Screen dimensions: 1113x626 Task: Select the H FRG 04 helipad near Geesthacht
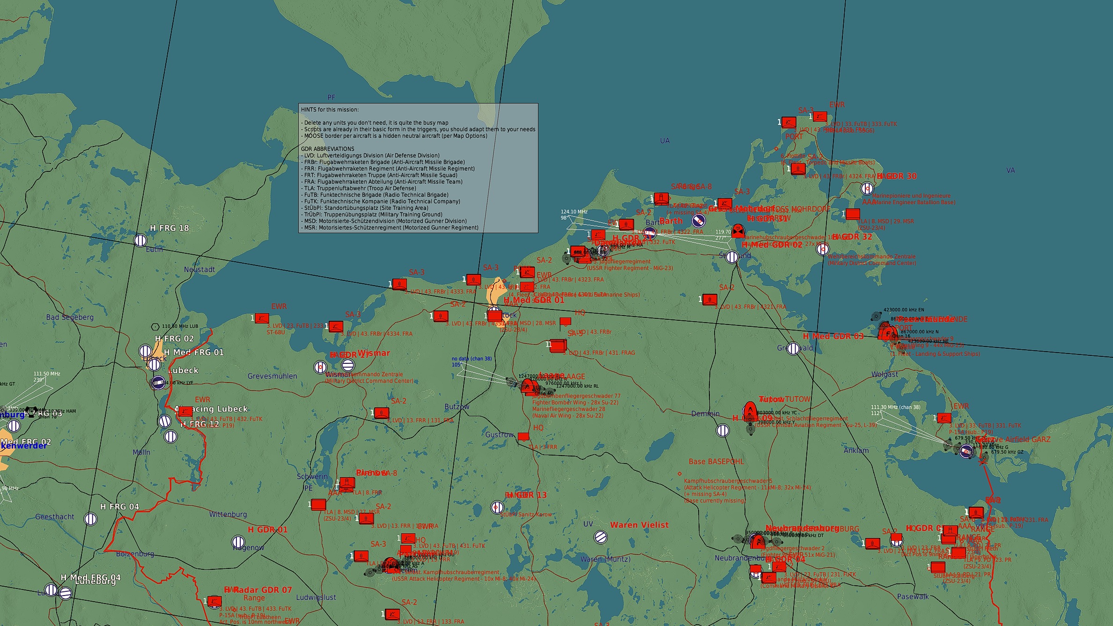pos(90,519)
